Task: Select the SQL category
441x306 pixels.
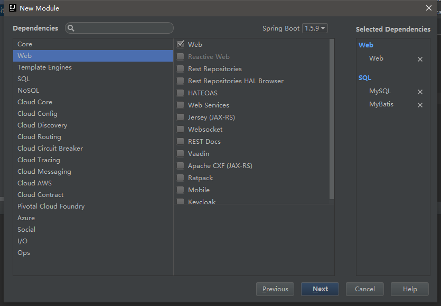Action: 93,79
